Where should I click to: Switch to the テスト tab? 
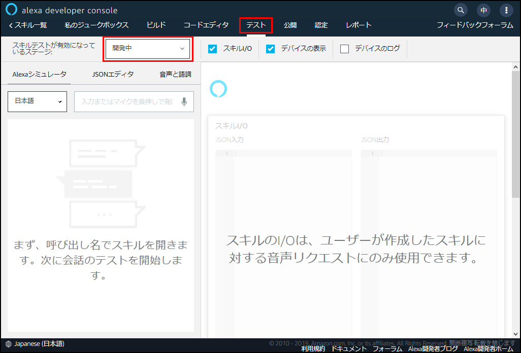256,25
